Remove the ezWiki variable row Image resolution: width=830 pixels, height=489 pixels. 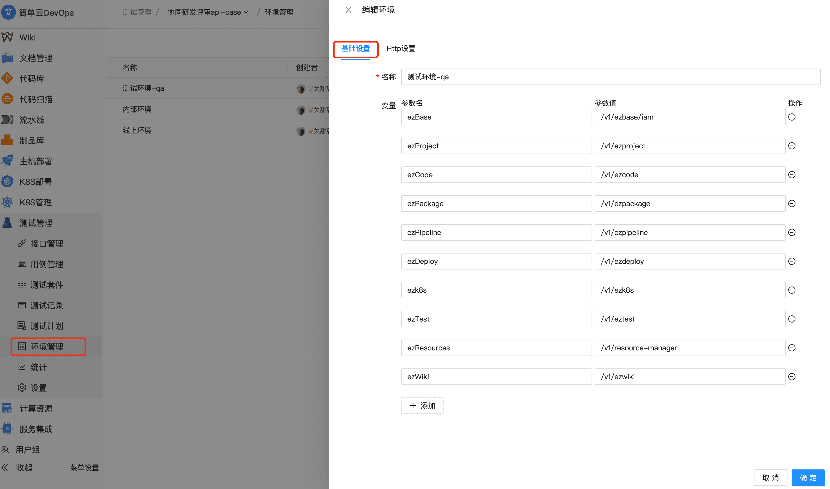point(792,377)
